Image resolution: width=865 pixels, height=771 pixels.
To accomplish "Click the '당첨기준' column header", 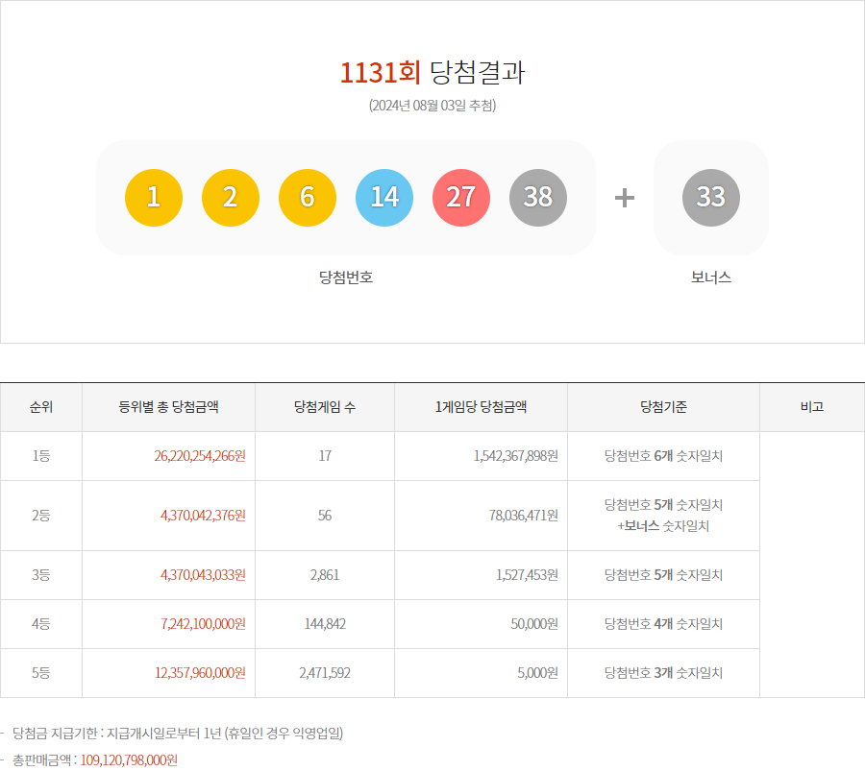I will [663, 407].
